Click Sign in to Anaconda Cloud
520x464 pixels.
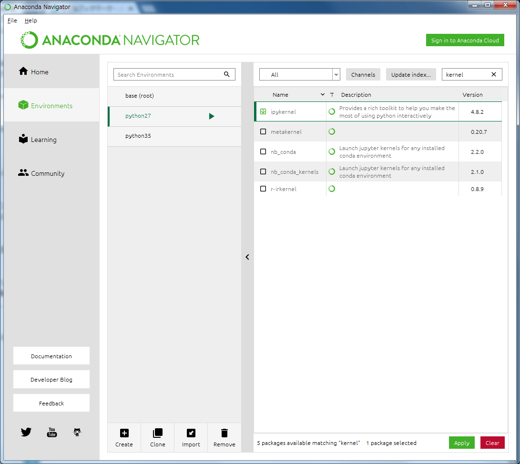(x=465, y=40)
